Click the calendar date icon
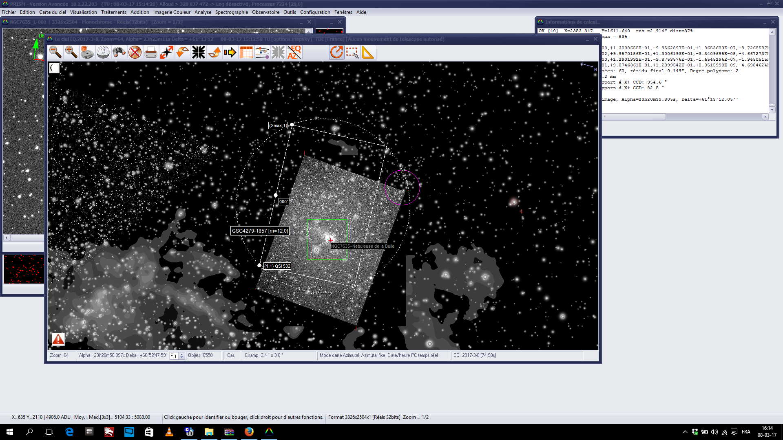The height and width of the screenshot is (440, 783). pyautogui.click(x=246, y=52)
